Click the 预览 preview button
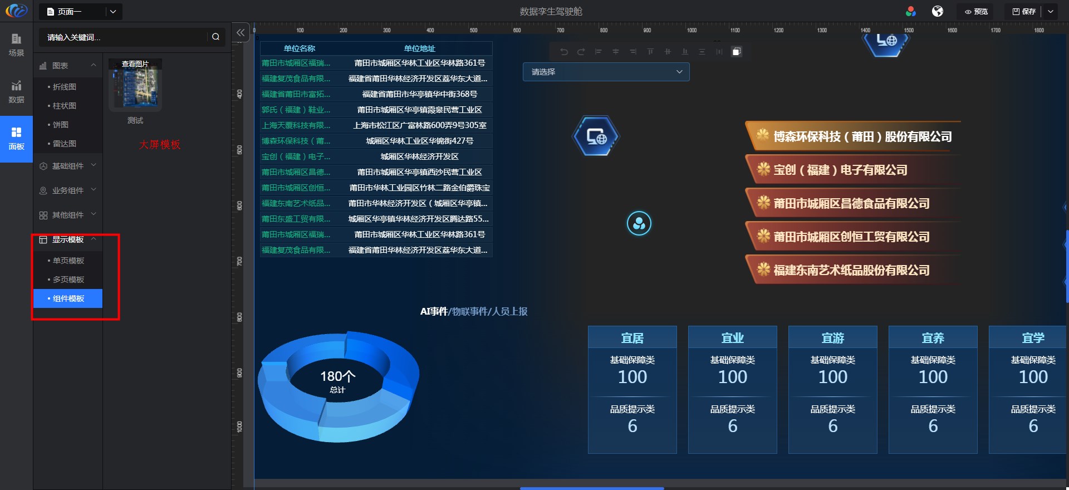 (977, 11)
